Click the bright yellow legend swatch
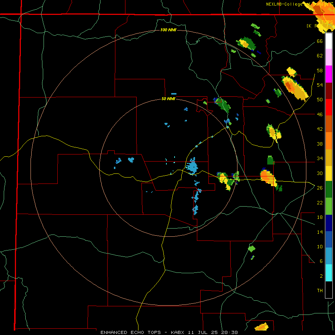Screen dimensions: 335x335 (x=329, y=173)
